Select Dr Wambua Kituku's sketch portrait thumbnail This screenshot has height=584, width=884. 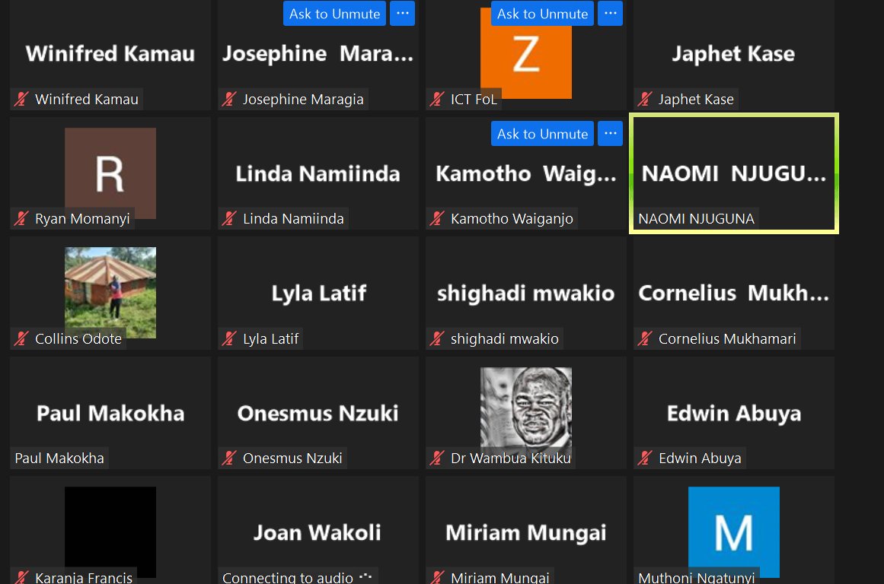tap(526, 408)
